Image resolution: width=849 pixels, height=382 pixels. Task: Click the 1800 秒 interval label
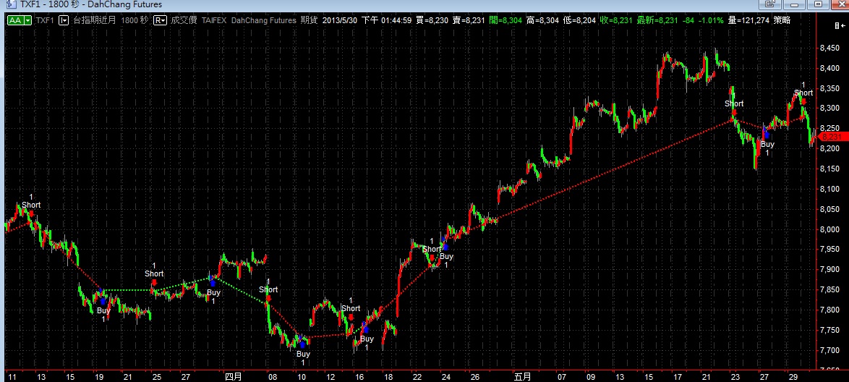(x=135, y=20)
